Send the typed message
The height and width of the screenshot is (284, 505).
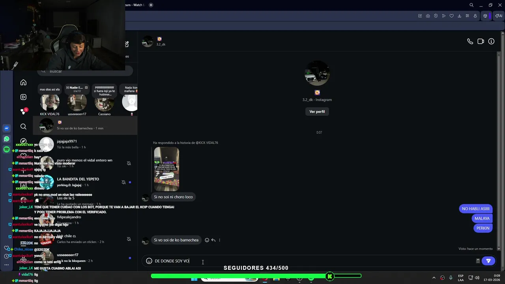(x=488, y=261)
